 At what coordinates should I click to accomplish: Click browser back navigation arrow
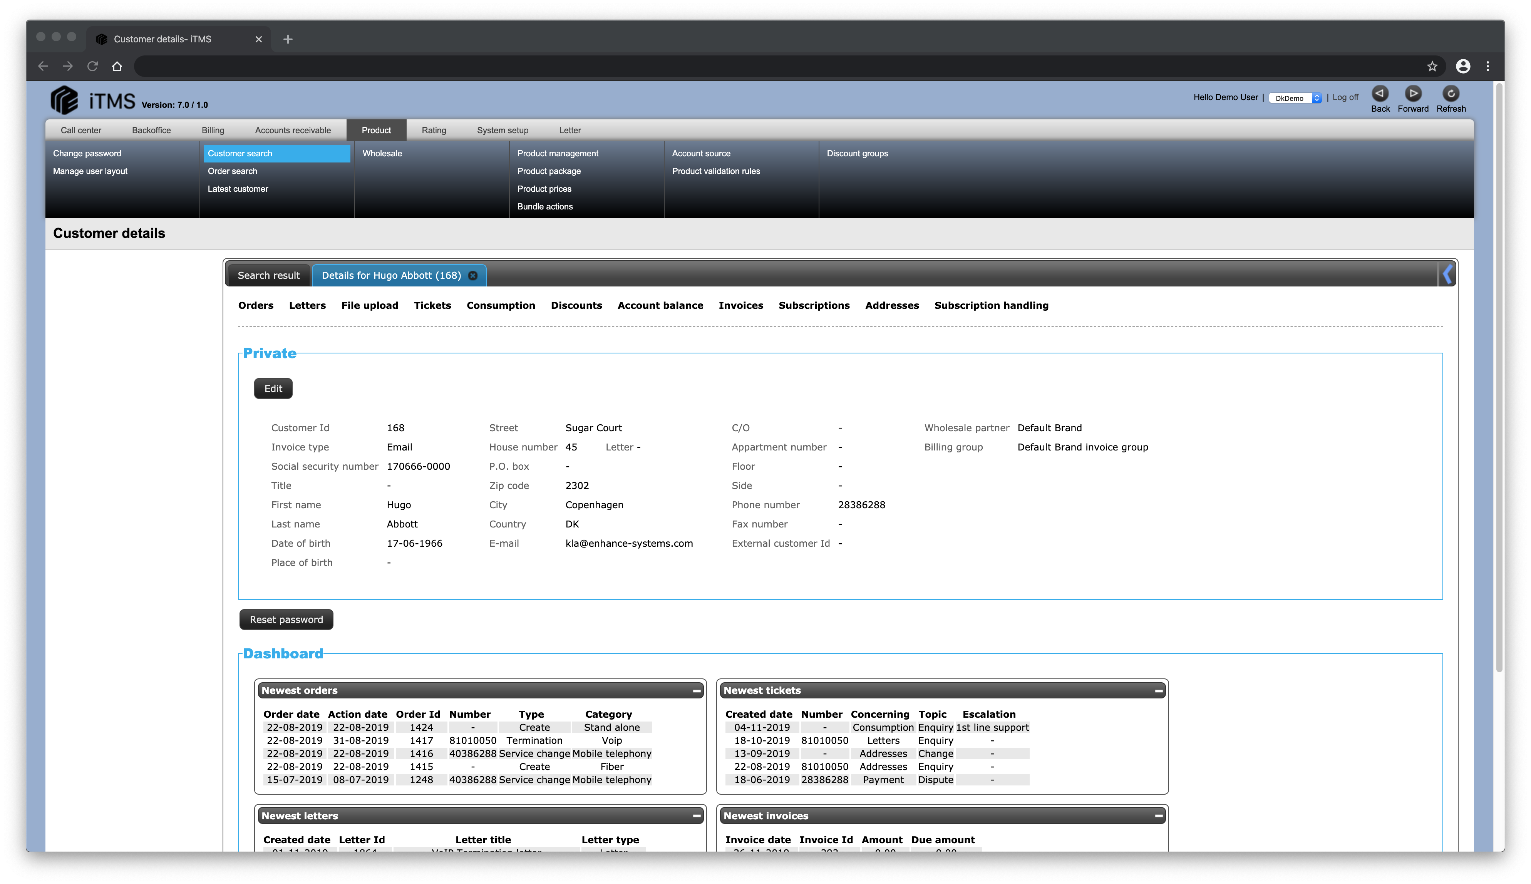click(42, 66)
